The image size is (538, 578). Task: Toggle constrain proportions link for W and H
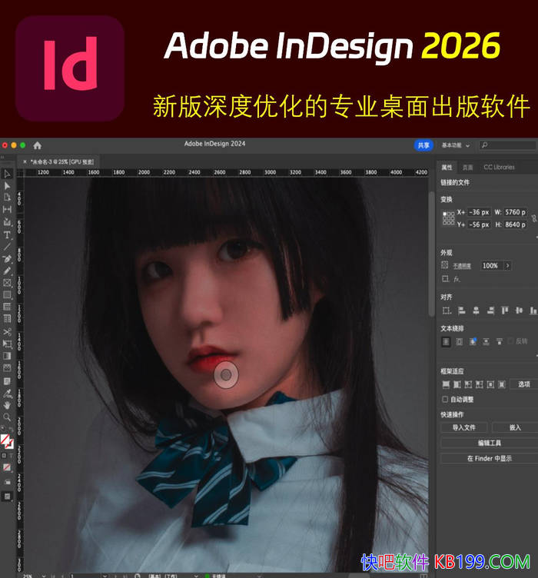tap(534, 218)
